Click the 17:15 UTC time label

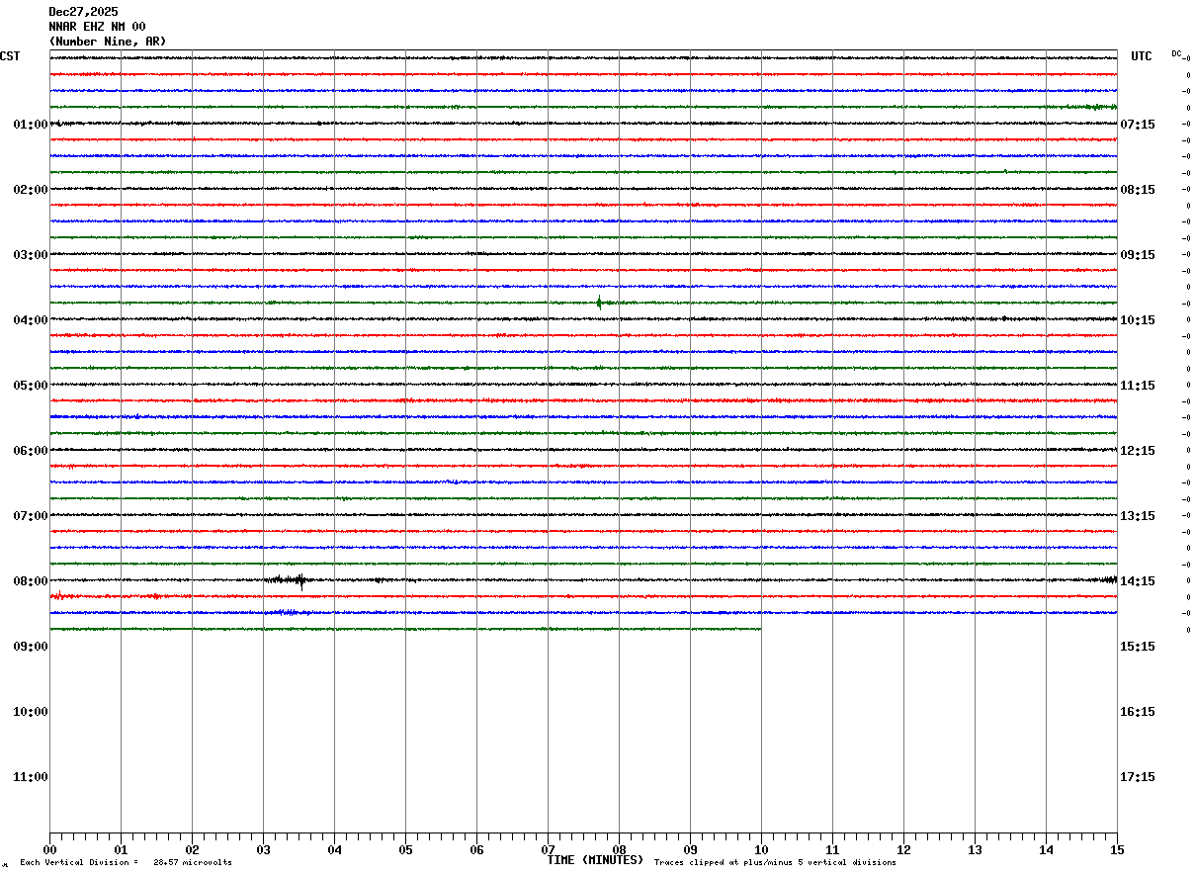click(x=1138, y=777)
